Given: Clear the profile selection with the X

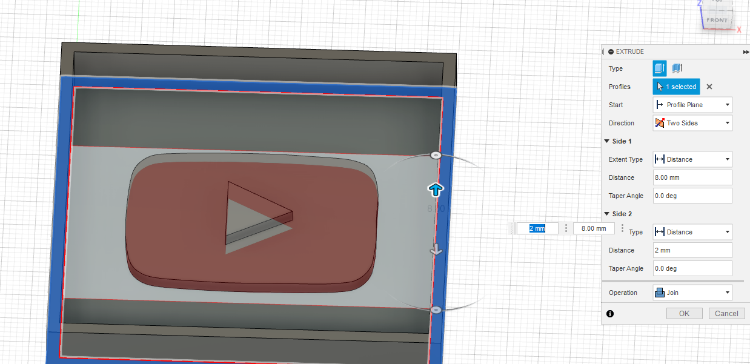Looking at the screenshot, I should click(709, 87).
